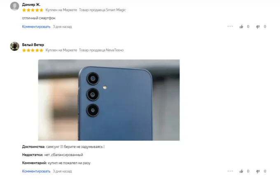
Task: Like the review by Белый Ветер
Action: [x=241, y=171]
